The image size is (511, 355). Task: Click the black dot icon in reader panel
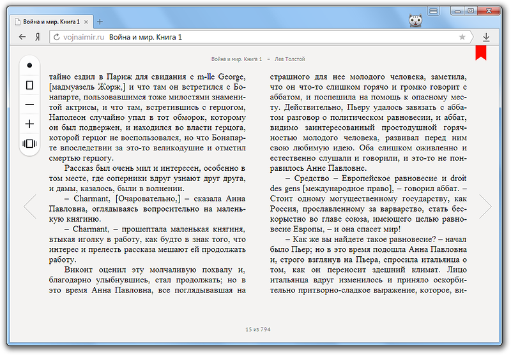29,66
